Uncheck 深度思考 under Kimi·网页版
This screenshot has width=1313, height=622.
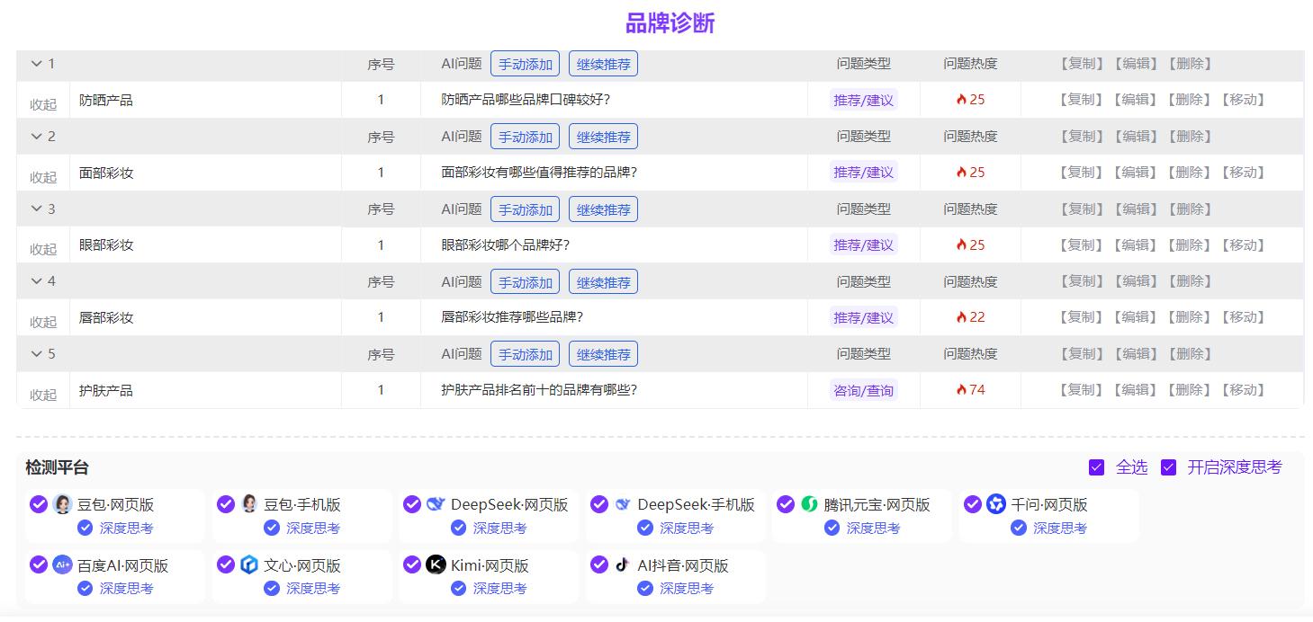tap(458, 589)
